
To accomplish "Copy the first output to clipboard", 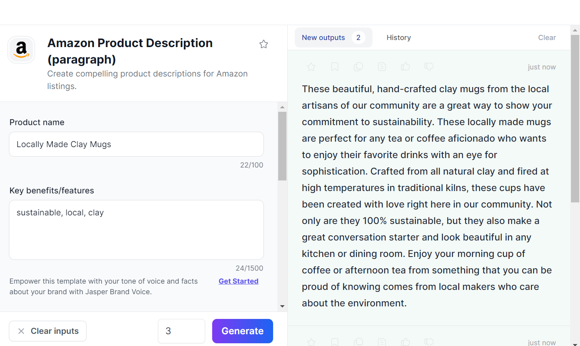I will click(358, 67).
